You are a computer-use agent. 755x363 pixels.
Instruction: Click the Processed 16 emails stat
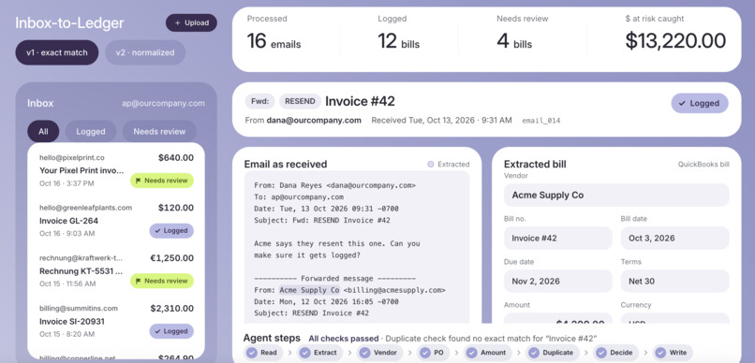pyautogui.click(x=274, y=34)
